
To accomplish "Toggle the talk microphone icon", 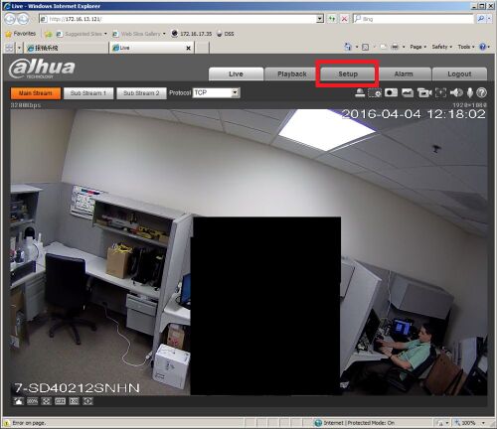I will click(x=470, y=93).
